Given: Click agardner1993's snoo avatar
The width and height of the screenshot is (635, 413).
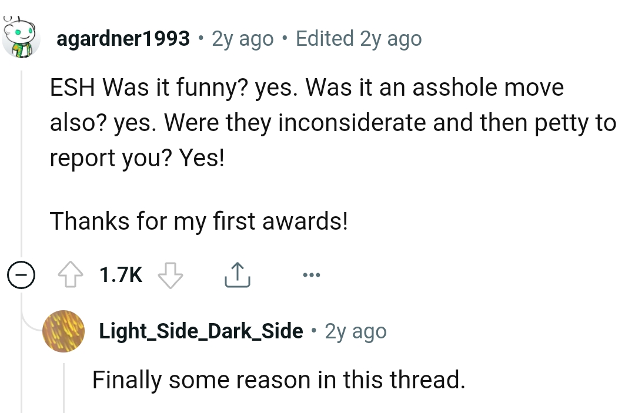Looking at the screenshot, I should tap(22, 36).
